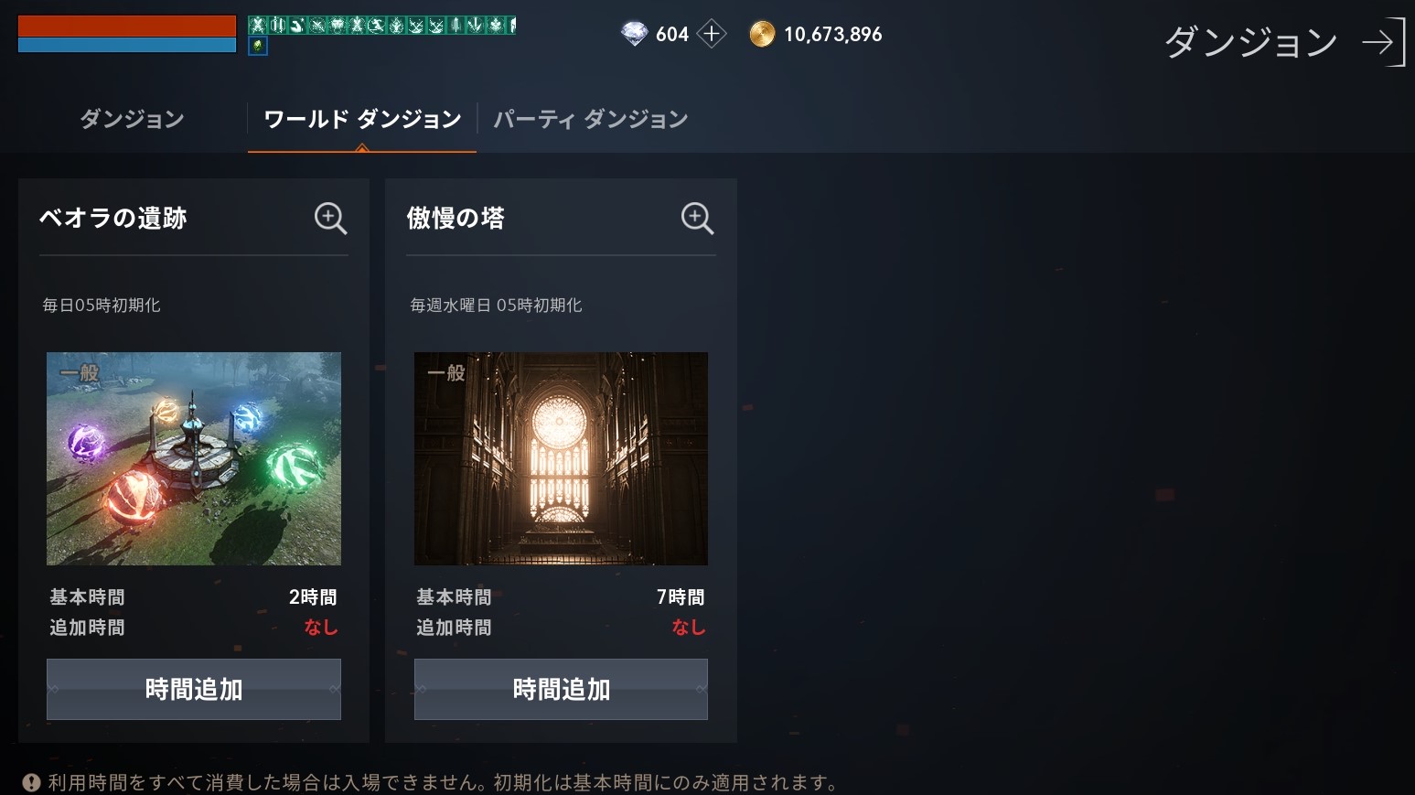Open the 傲慢の塔 cathedral thumbnail
The image size is (1415, 795).
point(561,458)
